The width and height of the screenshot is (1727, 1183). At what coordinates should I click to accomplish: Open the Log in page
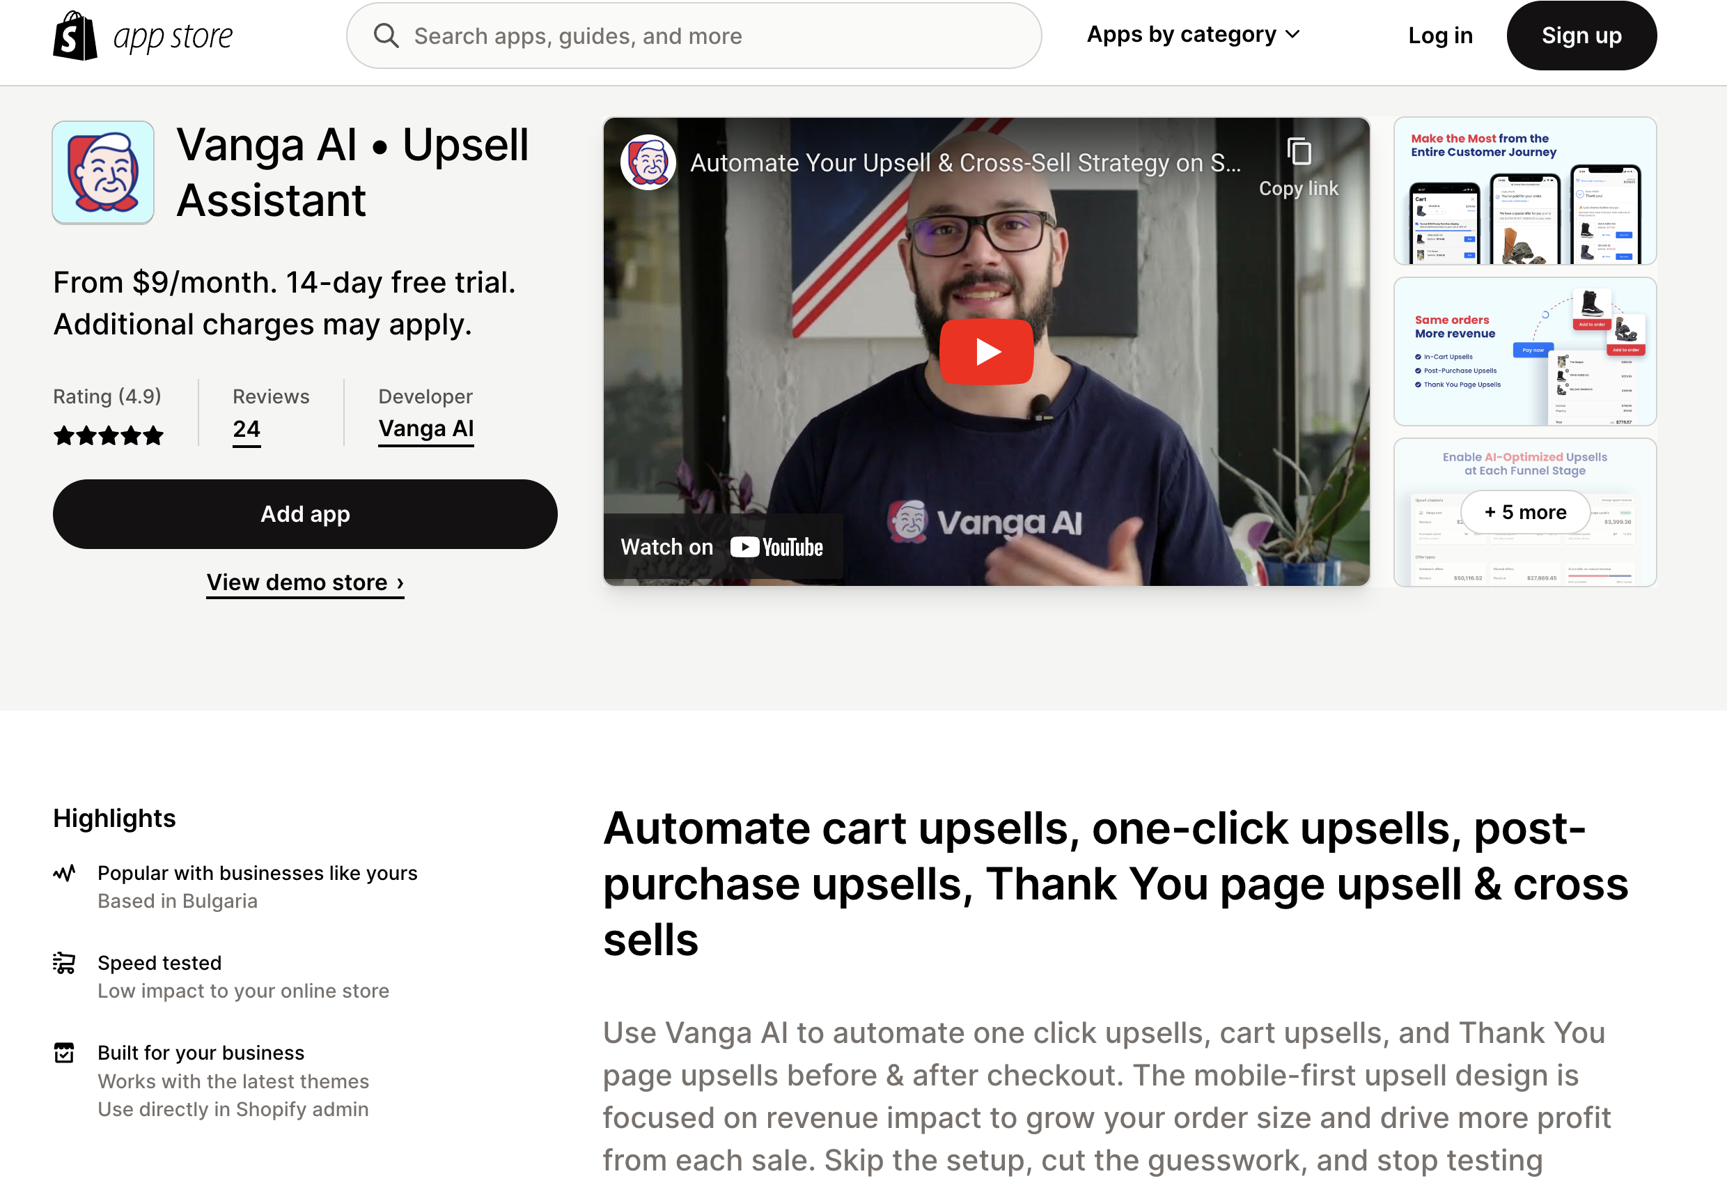click(1440, 36)
